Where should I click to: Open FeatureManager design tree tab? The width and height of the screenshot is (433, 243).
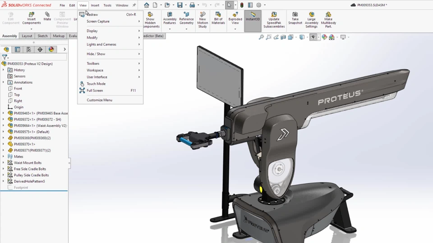pyautogui.click(x=6, y=49)
